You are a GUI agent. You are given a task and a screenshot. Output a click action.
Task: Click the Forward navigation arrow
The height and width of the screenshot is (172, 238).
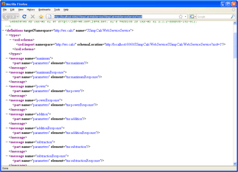coord(14,16)
